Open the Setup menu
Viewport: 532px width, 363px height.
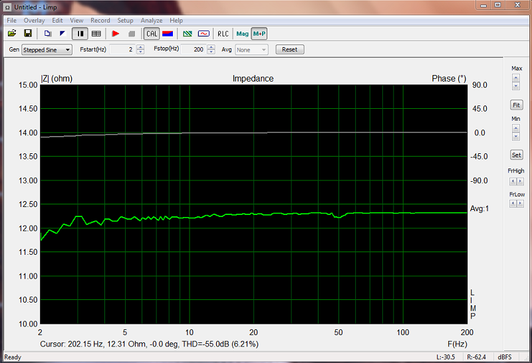tap(125, 21)
